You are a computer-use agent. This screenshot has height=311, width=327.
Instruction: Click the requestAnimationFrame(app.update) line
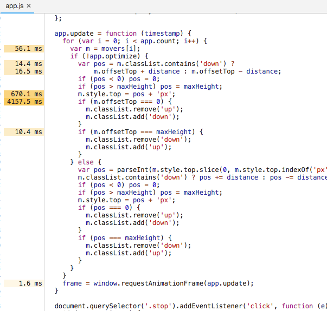[x=158, y=283]
